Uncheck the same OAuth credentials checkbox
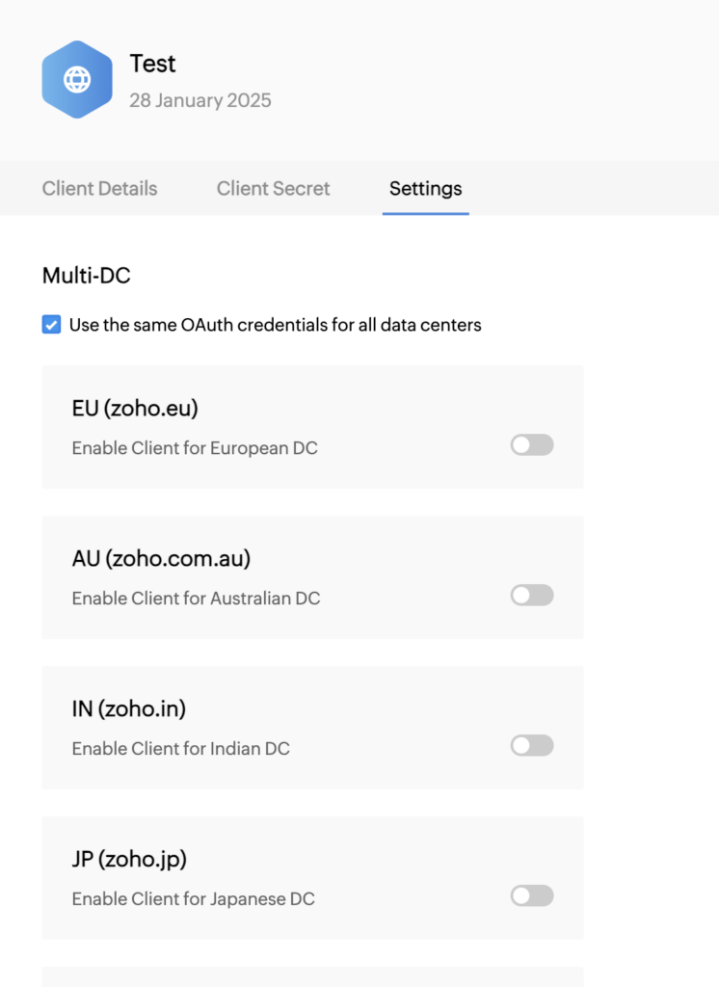 52,325
